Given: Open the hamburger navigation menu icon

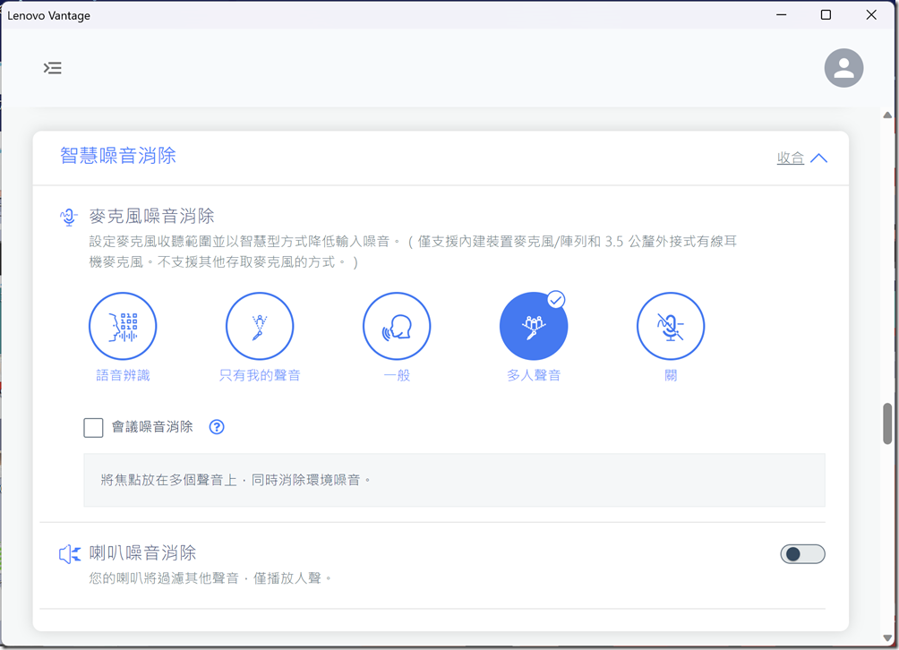Looking at the screenshot, I should pos(53,68).
